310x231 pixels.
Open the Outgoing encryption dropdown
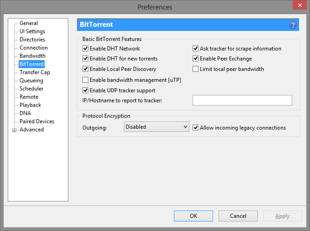click(x=156, y=127)
